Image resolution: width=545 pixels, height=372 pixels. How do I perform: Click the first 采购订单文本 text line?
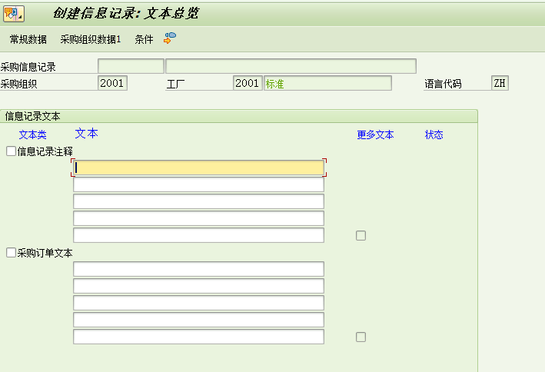tap(198, 269)
